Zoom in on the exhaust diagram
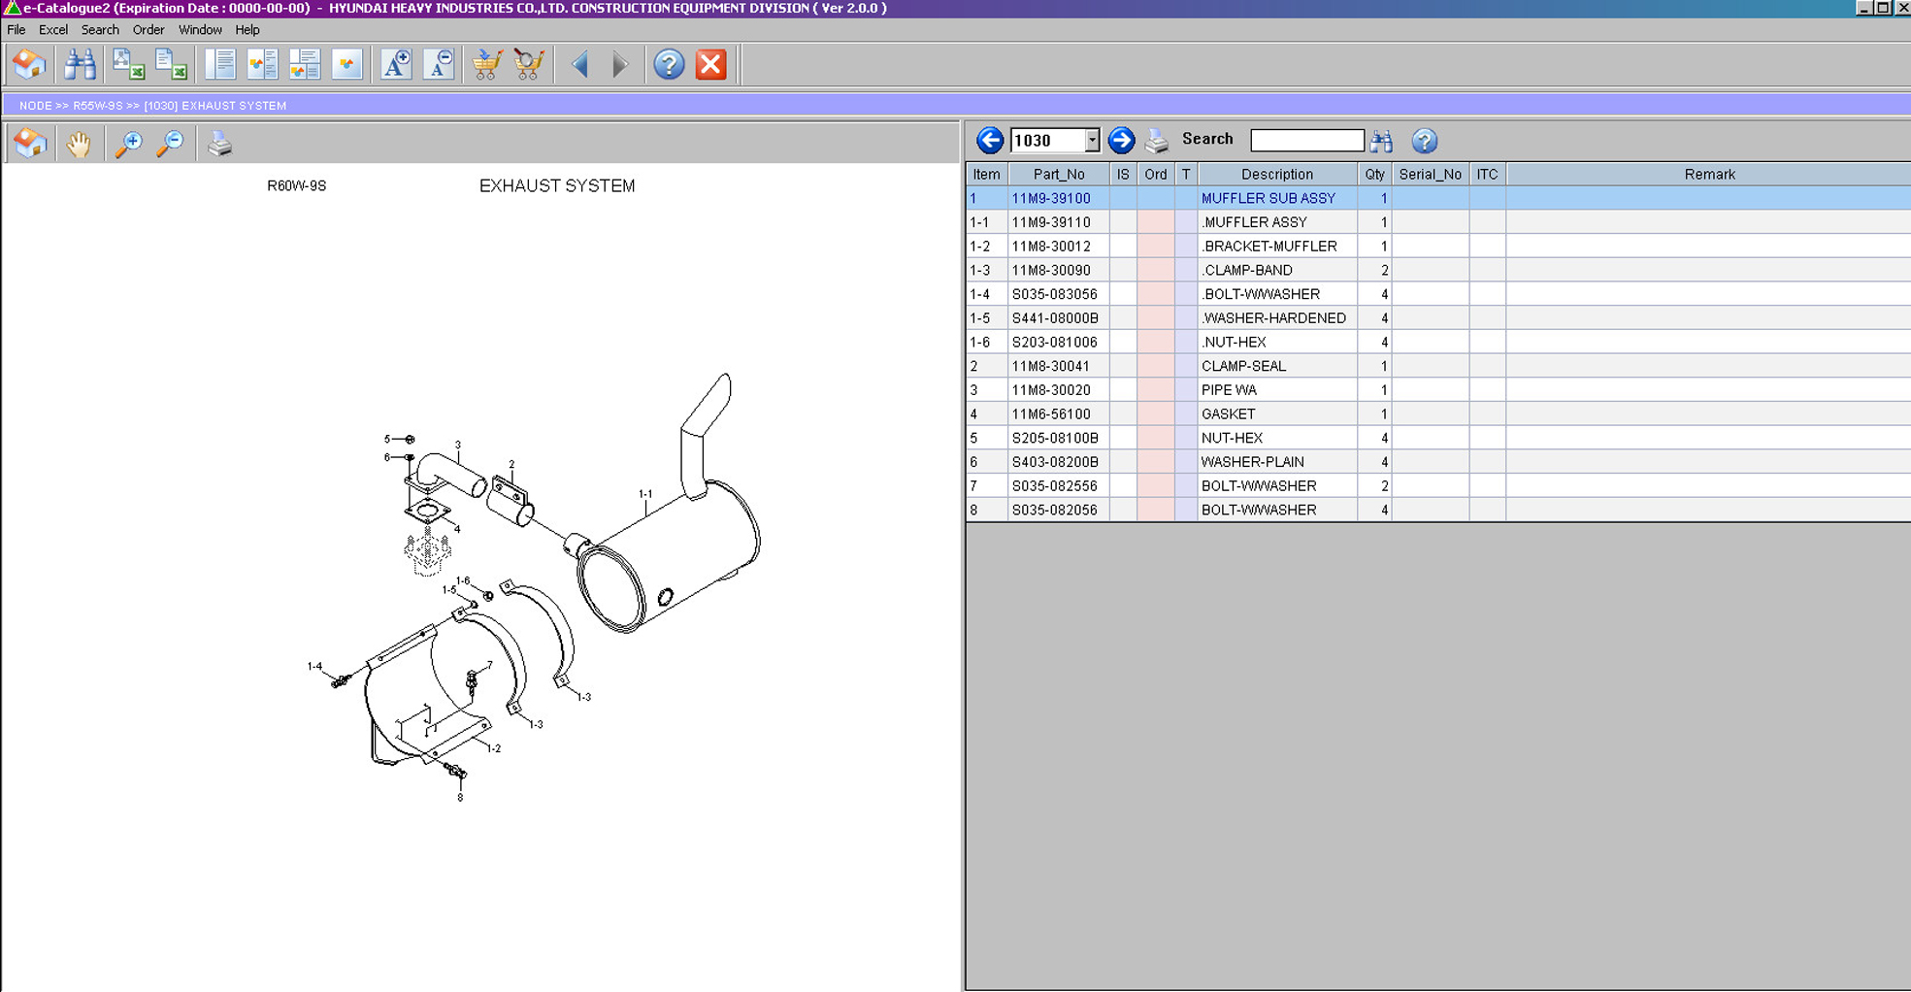 (x=128, y=144)
